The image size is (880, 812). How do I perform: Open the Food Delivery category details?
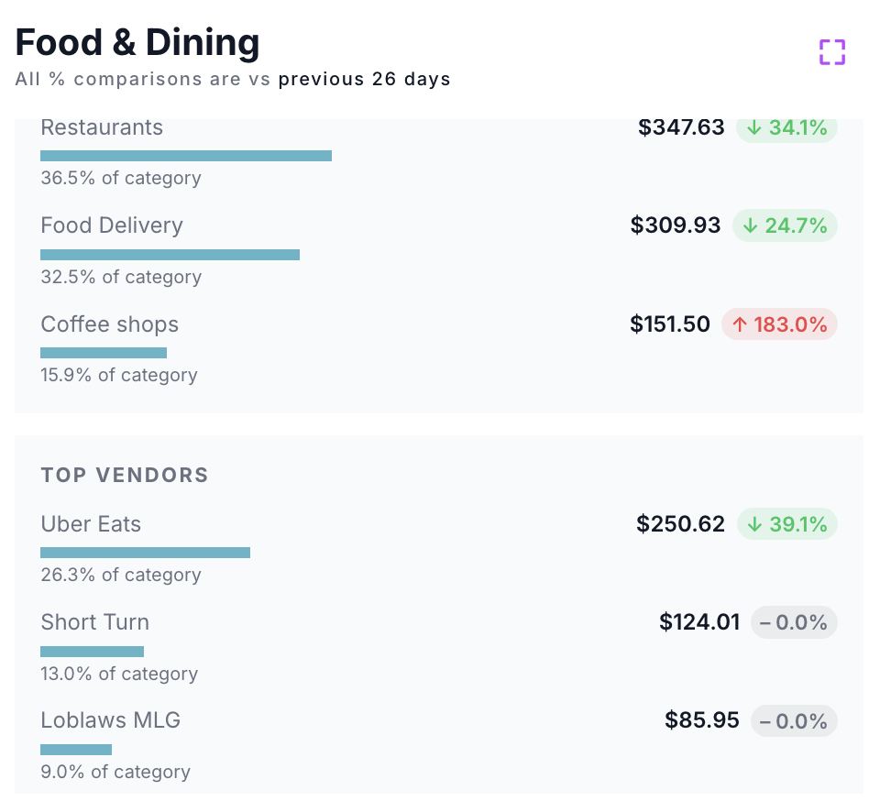click(x=112, y=225)
